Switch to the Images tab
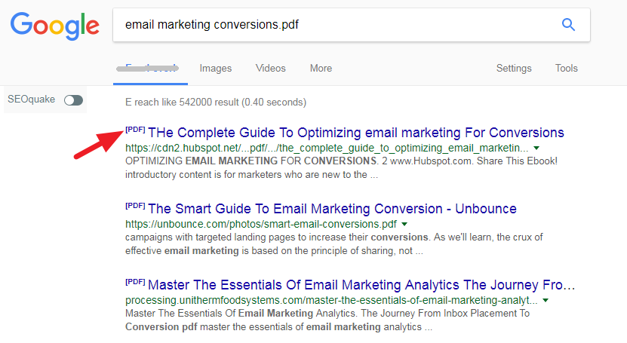The height and width of the screenshot is (343, 627). click(x=216, y=69)
